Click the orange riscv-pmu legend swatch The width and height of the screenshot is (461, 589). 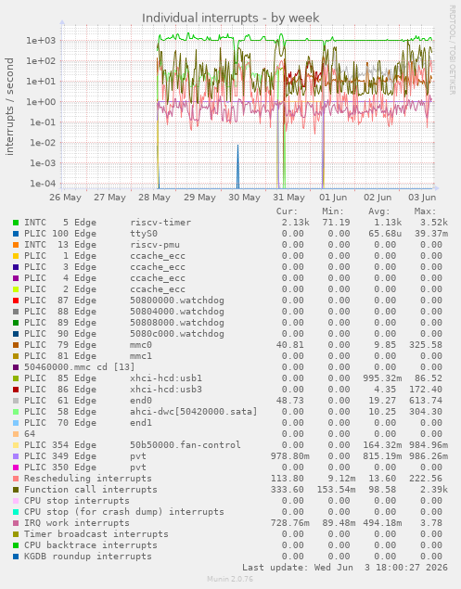[16, 245]
